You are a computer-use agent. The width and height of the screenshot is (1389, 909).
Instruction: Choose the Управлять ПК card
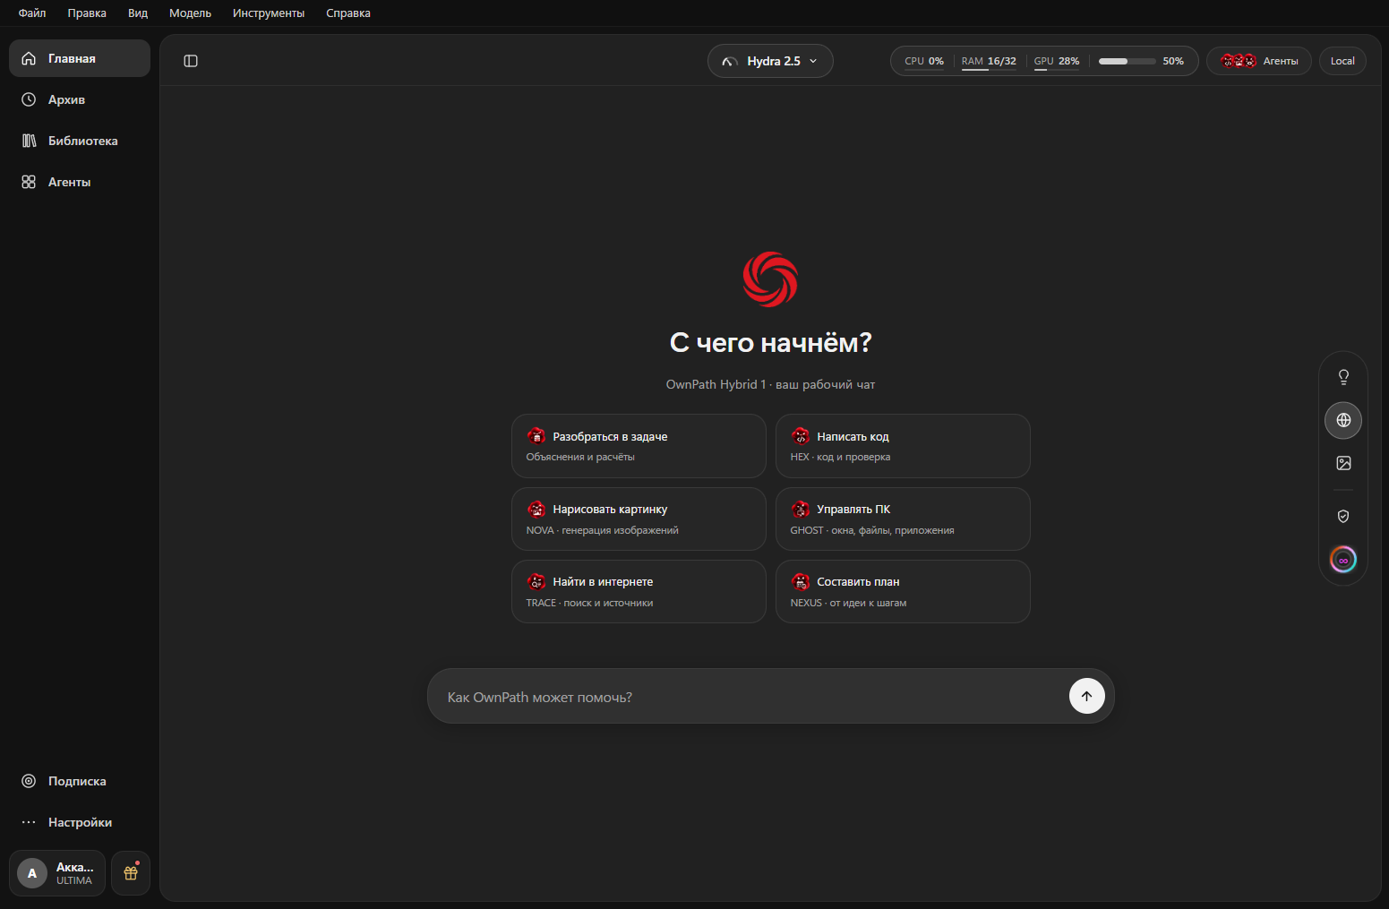pyautogui.click(x=903, y=519)
